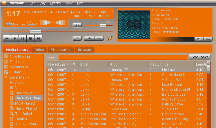Switch to the Video tab
Image resolution: width=216 pixels, height=128 pixels.
(40, 50)
